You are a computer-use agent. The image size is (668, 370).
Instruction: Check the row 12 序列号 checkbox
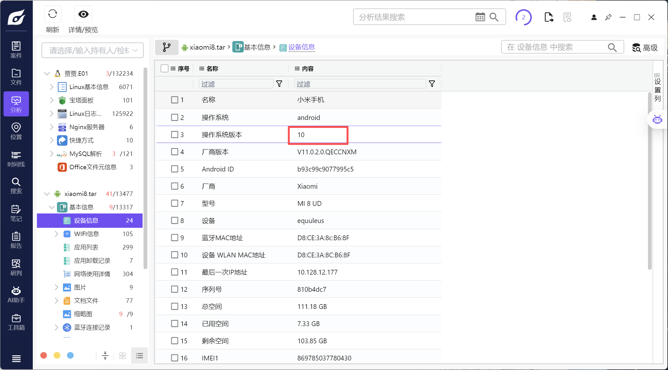tap(174, 289)
